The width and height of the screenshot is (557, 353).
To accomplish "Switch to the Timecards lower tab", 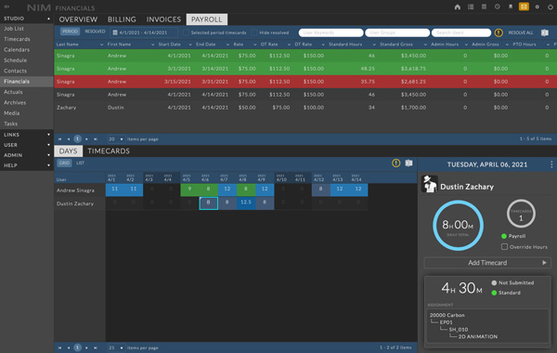I will pos(109,151).
